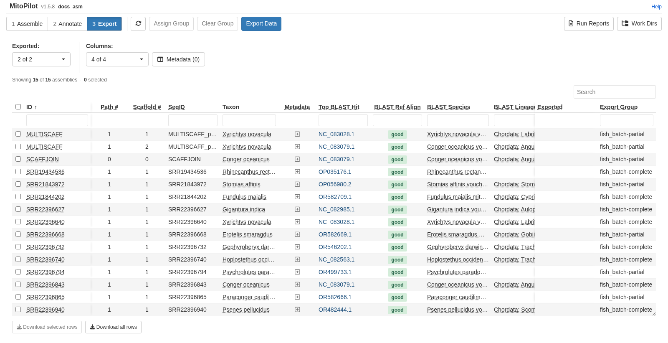Sort by Top BLAST Hit column
Image resolution: width=668 pixels, height=343 pixels.
[339, 107]
